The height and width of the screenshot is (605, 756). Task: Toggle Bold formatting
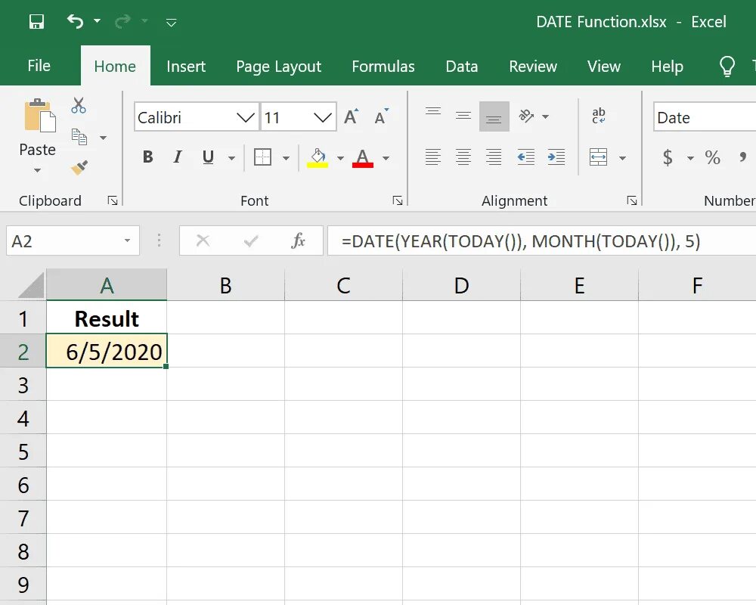[148, 157]
